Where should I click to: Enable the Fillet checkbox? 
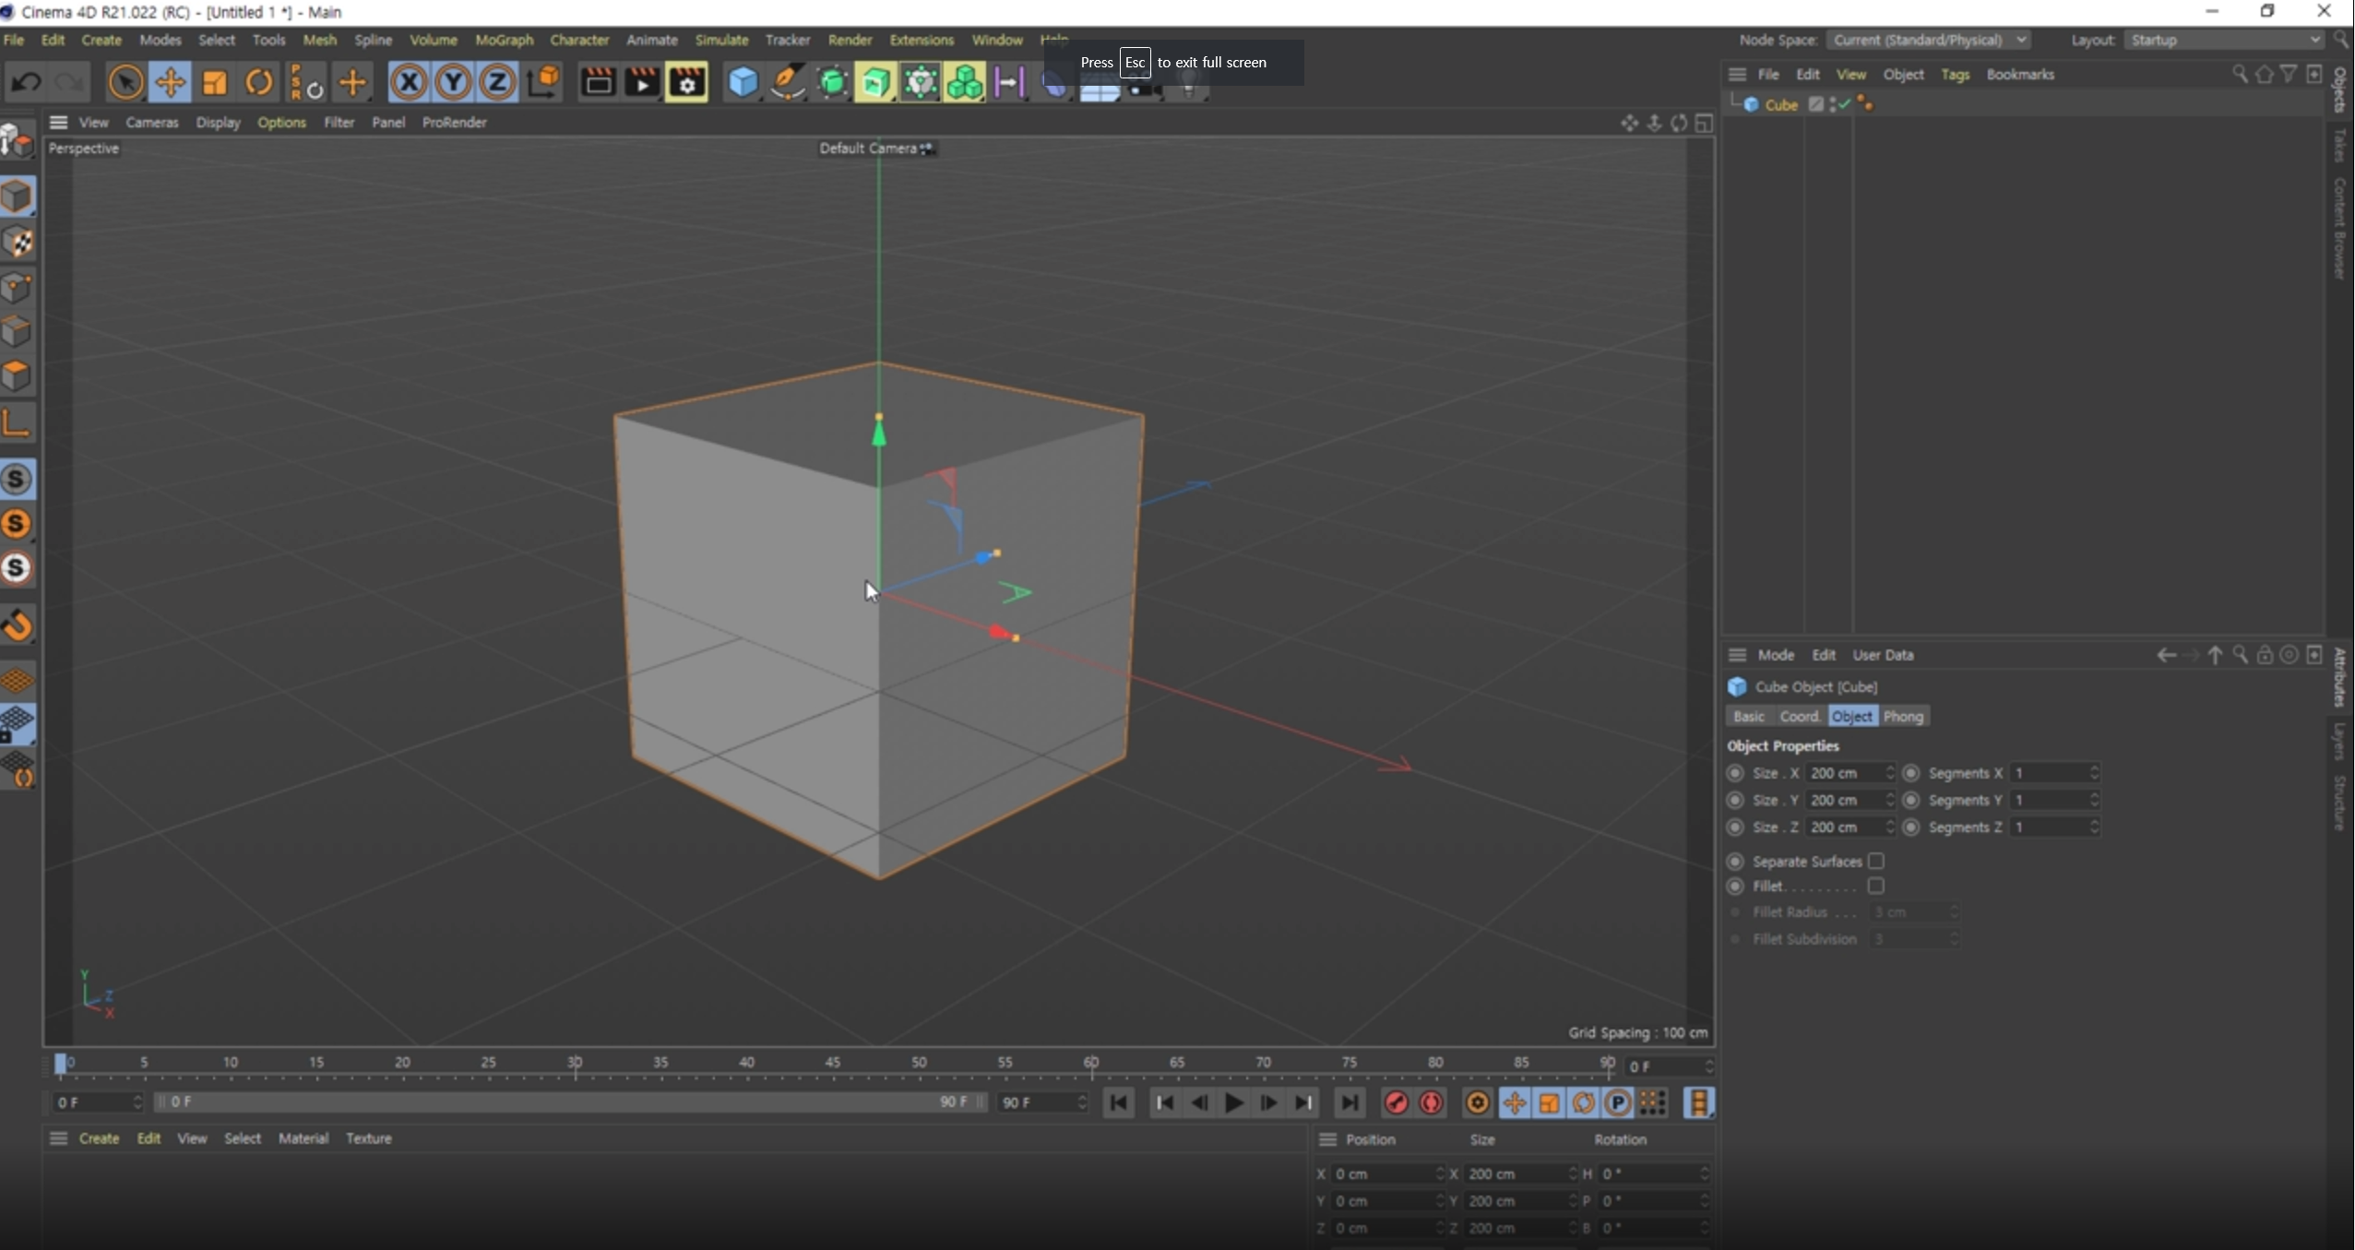coord(1875,886)
